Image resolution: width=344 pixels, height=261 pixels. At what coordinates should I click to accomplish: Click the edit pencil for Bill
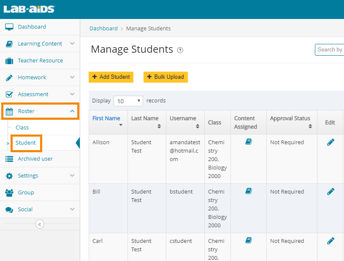click(x=330, y=192)
